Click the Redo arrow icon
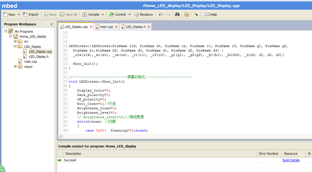312x172 pixels. (168, 15)
